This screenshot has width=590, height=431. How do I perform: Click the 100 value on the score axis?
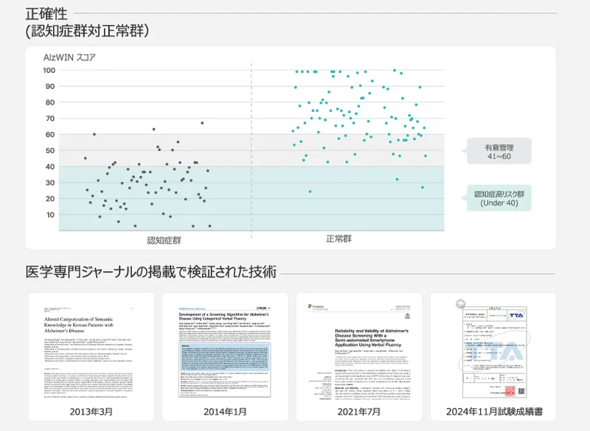50,71
